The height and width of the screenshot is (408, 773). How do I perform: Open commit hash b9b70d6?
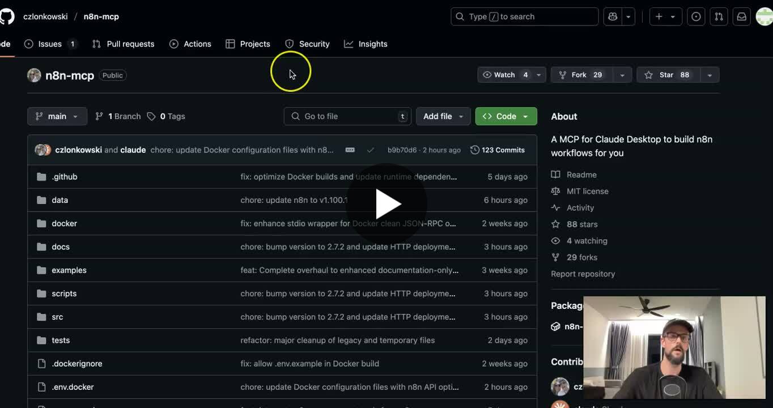pos(402,150)
